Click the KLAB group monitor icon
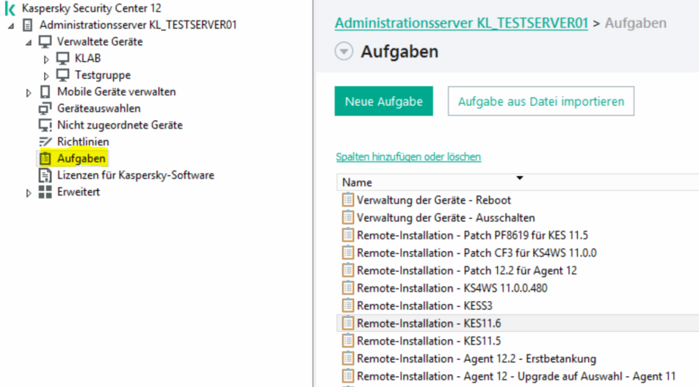The width and height of the screenshot is (699, 387). [x=63, y=59]
